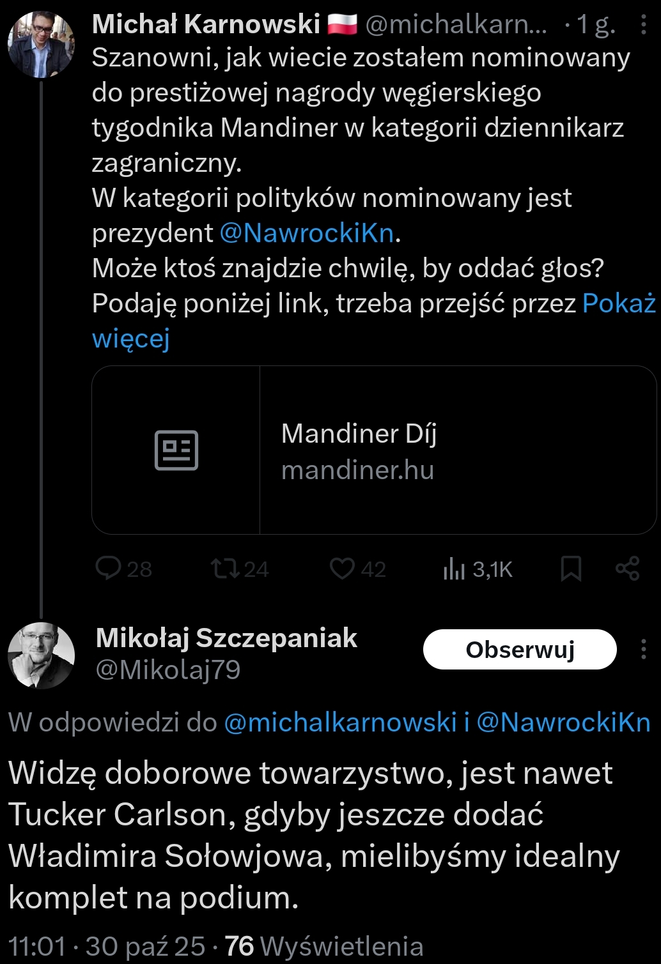Image resolution: width=661 pixels, height=964 pixels.
Task: Open @michalkarnowski link in reply header
Action: [339, 722]
